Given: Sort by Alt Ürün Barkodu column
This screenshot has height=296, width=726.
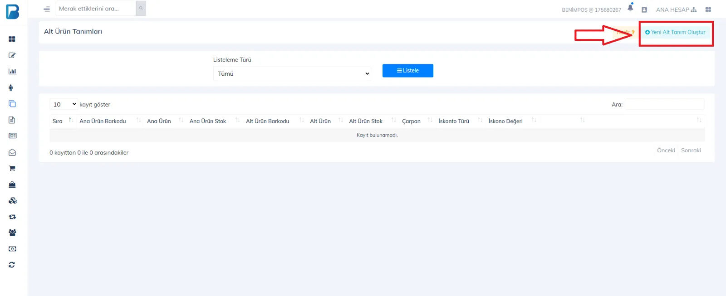Looking at the screenshot, I should (x=275, y=121).
